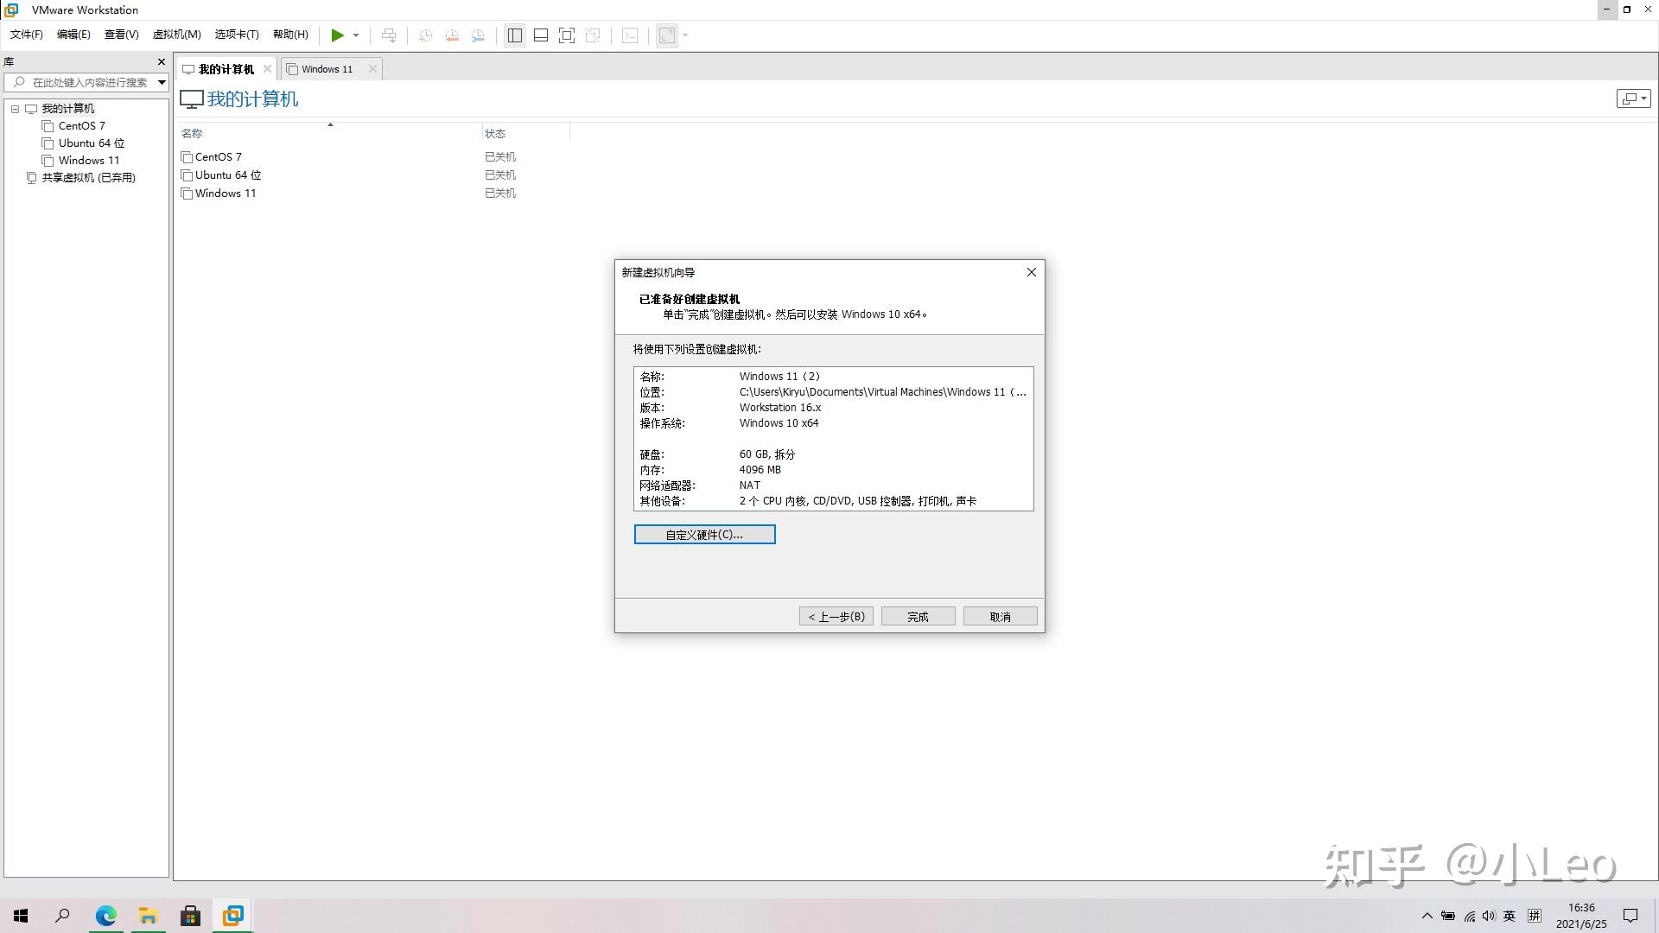The width and height of the screenshot is (1659, 933).
Task: Click the 硬盘 value 60 GB, 拆分
Action: click(767, 454)
